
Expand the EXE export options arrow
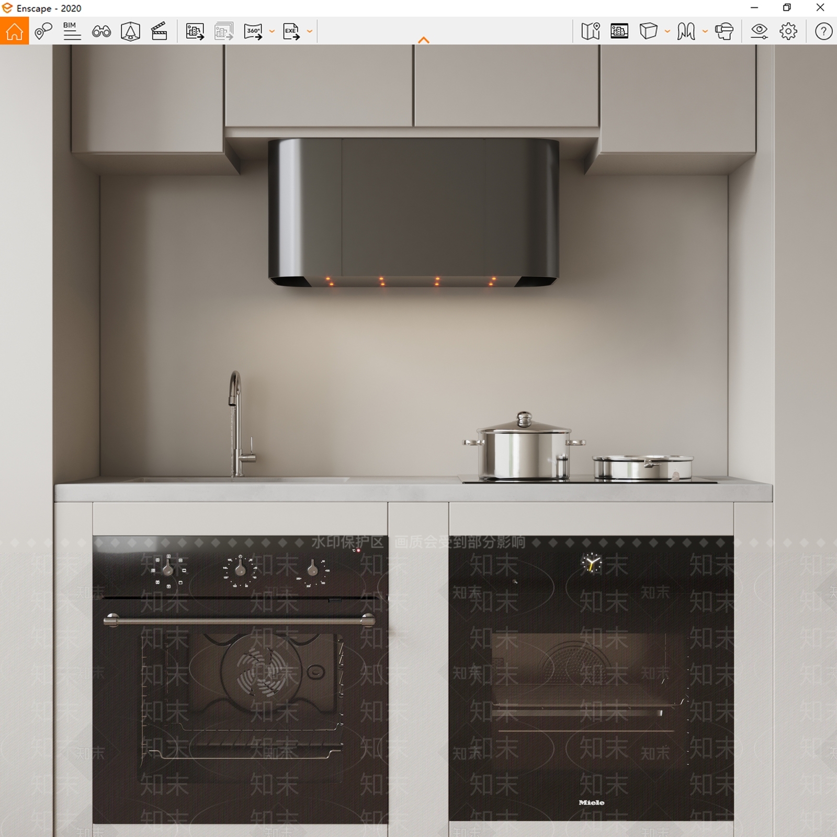coord(310,31)
